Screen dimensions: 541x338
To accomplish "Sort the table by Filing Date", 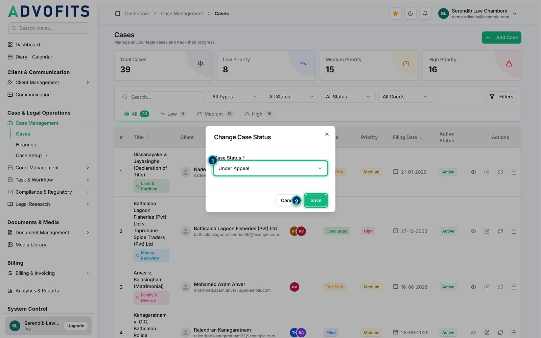I will pyautogui.click(x=408, y=137).
